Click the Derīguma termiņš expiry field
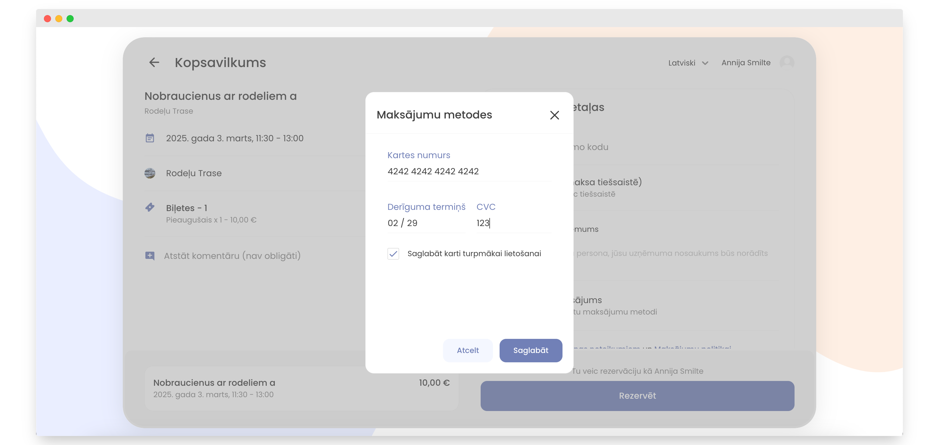 [426, 223]
